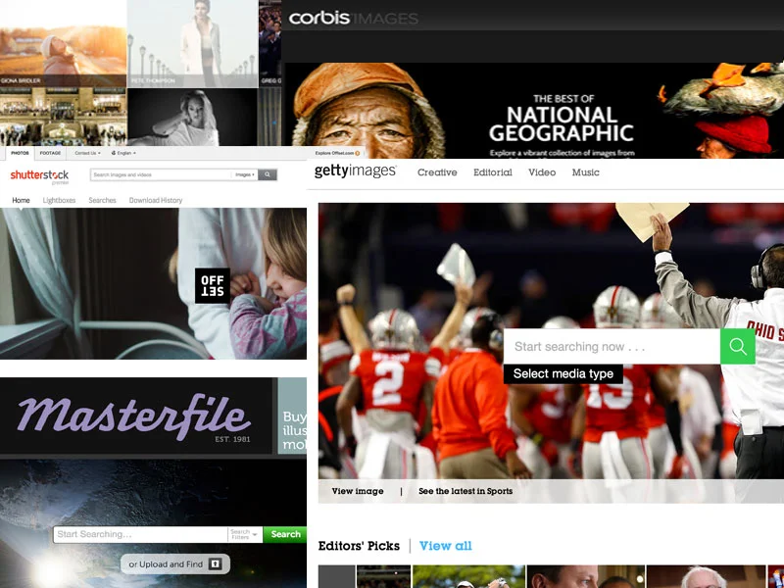Click the Shutterstock Offset child photo banner
Image resolution: width=784 pixels, height=588 pixels.
tap(153, 283)
